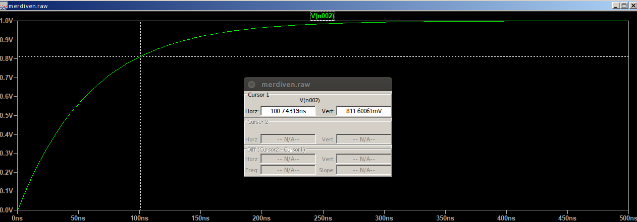Click Cursor 1 Horz field 100.74319ns
The width and height of the screenshot is (637, 222).
(x=288, y=111)
